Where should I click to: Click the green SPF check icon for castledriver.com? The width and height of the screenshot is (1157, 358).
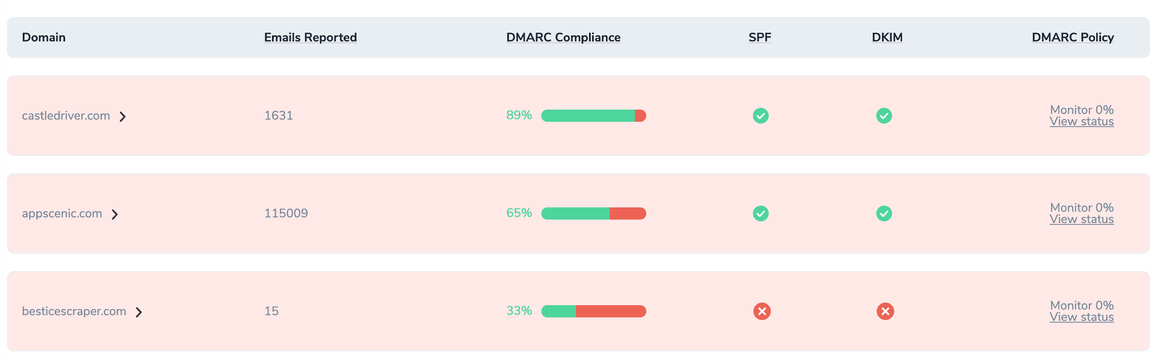click(760, 116)
